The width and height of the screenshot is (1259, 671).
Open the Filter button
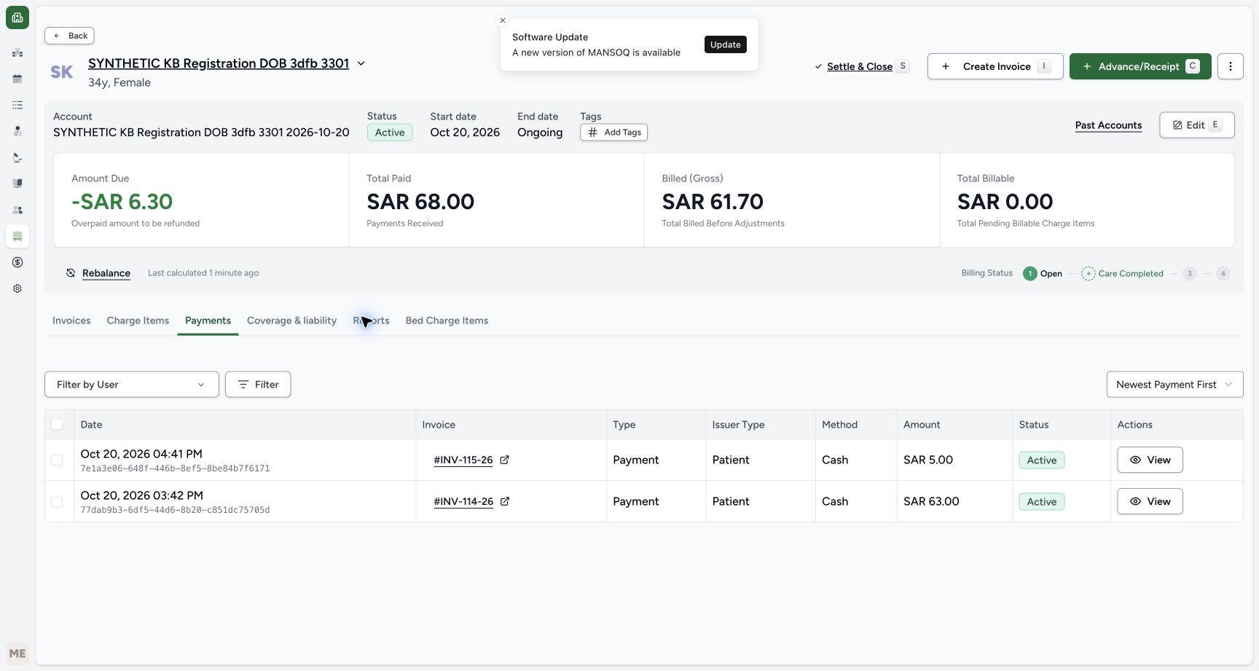tap(258, 385)
